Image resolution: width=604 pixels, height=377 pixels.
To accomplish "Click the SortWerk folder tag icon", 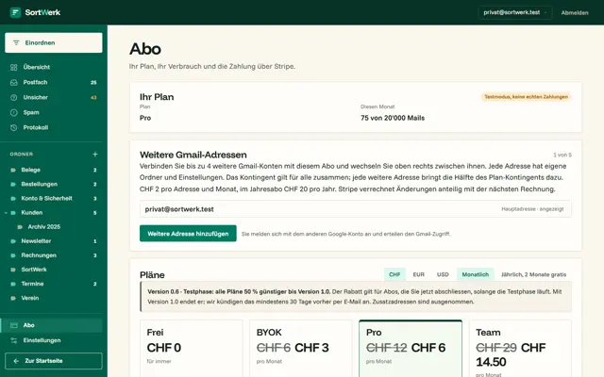I will coord(13,270).
